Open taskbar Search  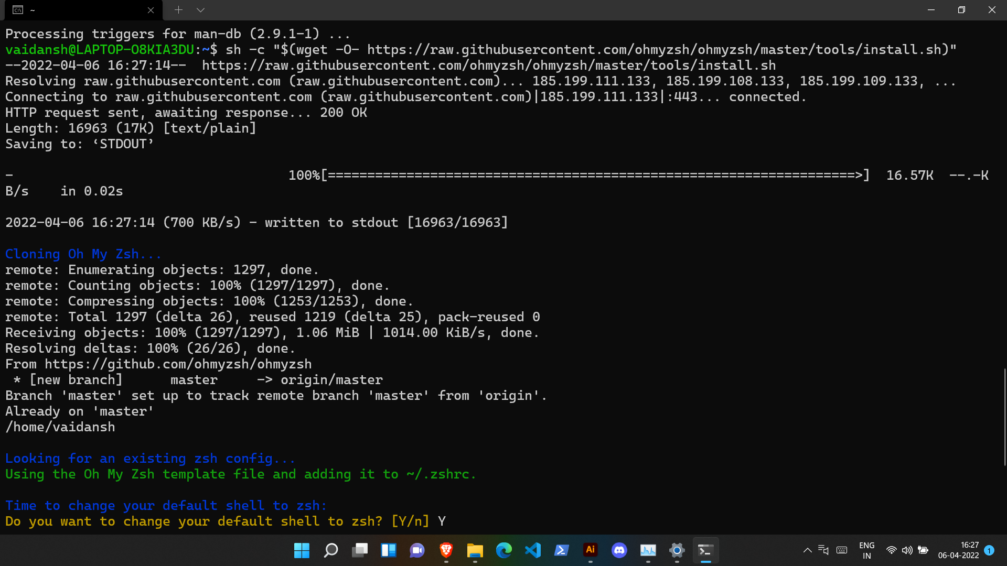tap(330, 550)
